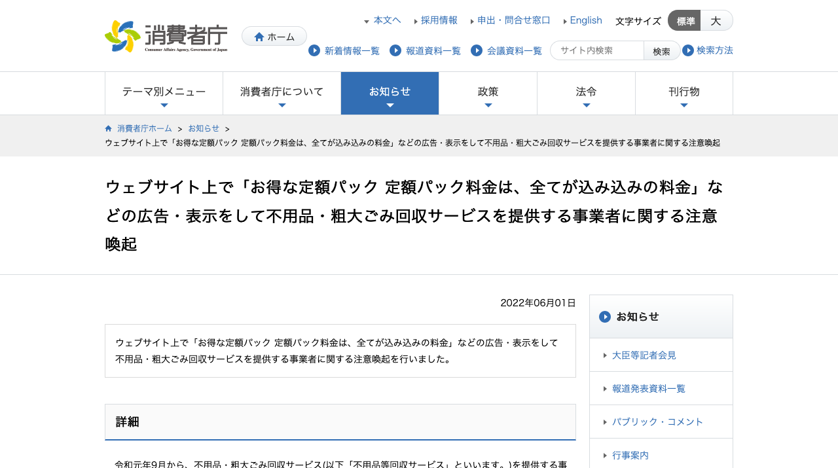Click the small home icon in breadcrumb

click(x=108, y=128)
